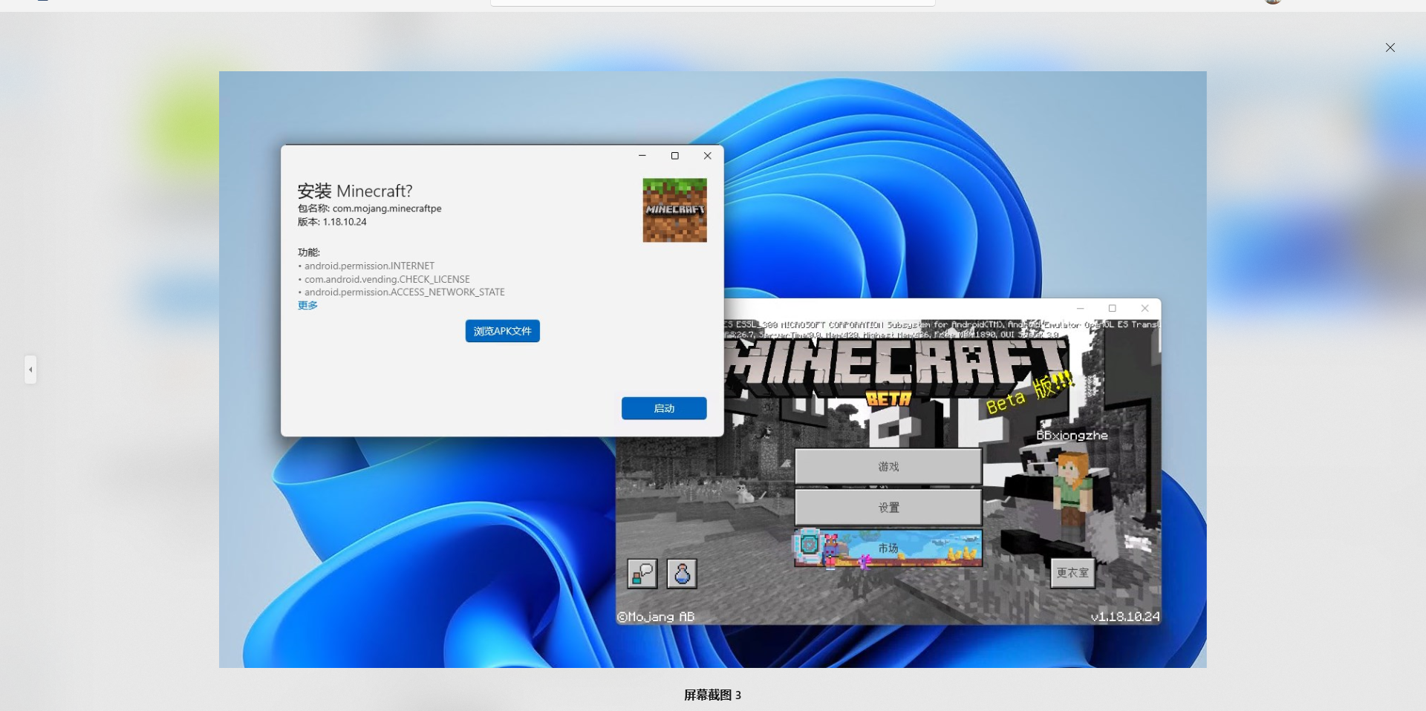This screenshot has width=1426, height=711.
Task: Click the 启动 button in the installer
Action: coord(664,408)
